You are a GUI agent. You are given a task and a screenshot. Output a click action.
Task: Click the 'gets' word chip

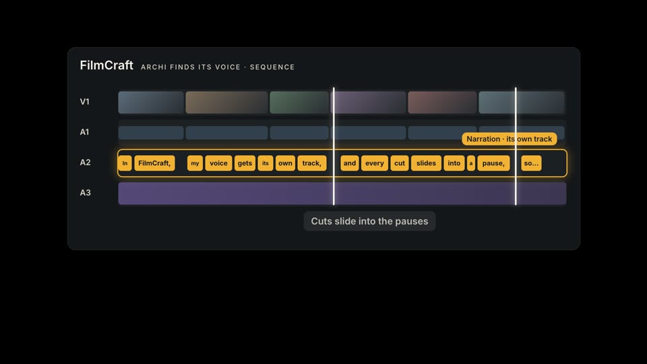(245, 163)
